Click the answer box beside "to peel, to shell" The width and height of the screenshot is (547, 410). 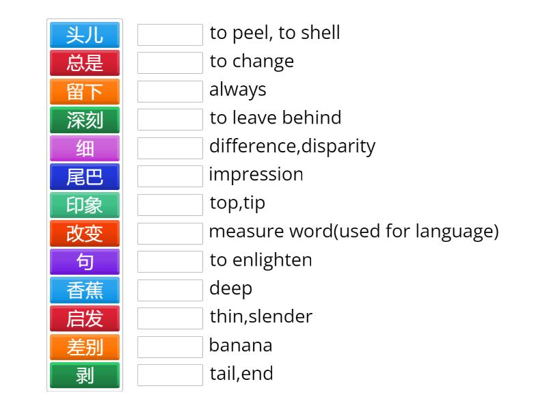pos(170,35)
